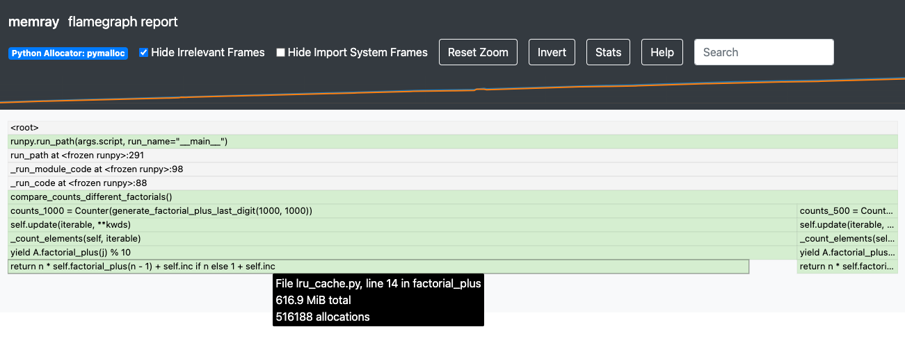905x361 pixels.
Task: Select the _run_code at frozen runpy:88 frame
Action: (x=452, y=183)
